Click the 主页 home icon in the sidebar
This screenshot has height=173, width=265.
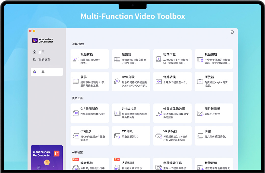pos(34,52)
